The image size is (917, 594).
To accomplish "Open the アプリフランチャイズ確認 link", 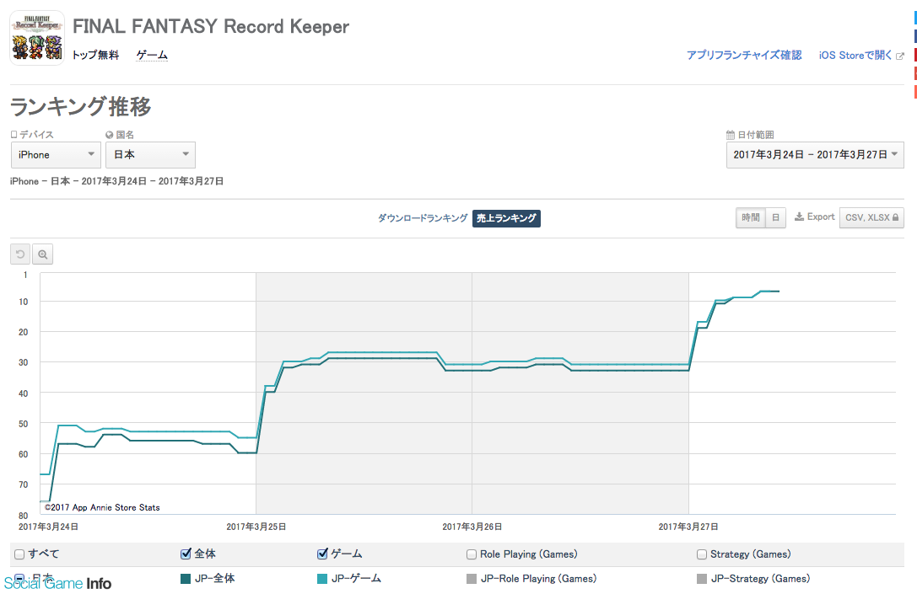I will [744, 55].
